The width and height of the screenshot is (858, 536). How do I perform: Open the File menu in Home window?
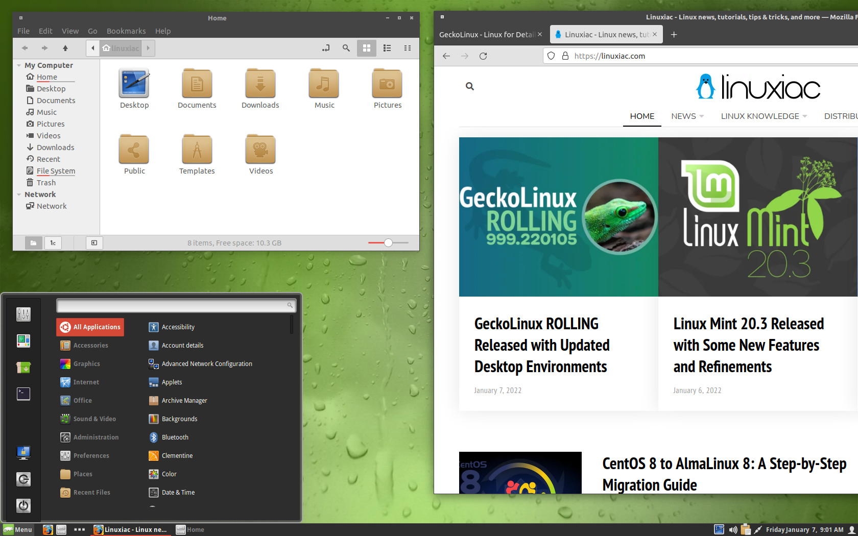coord(23,31)
